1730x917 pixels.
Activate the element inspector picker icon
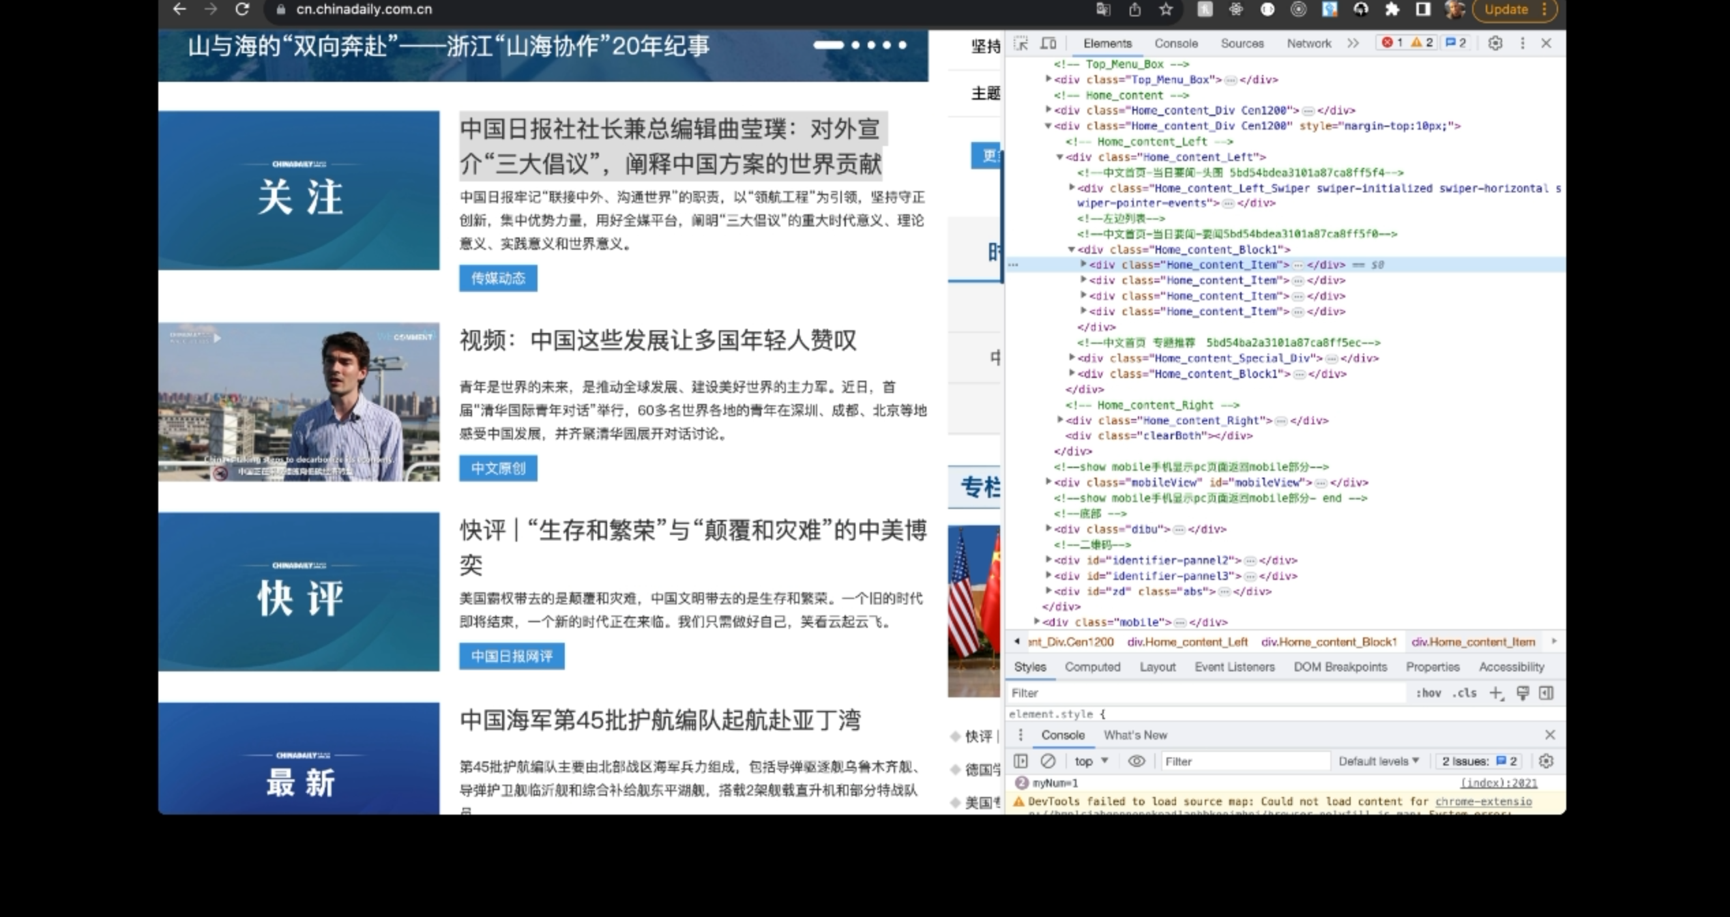pyautogui.click(x=1021, y=43)
